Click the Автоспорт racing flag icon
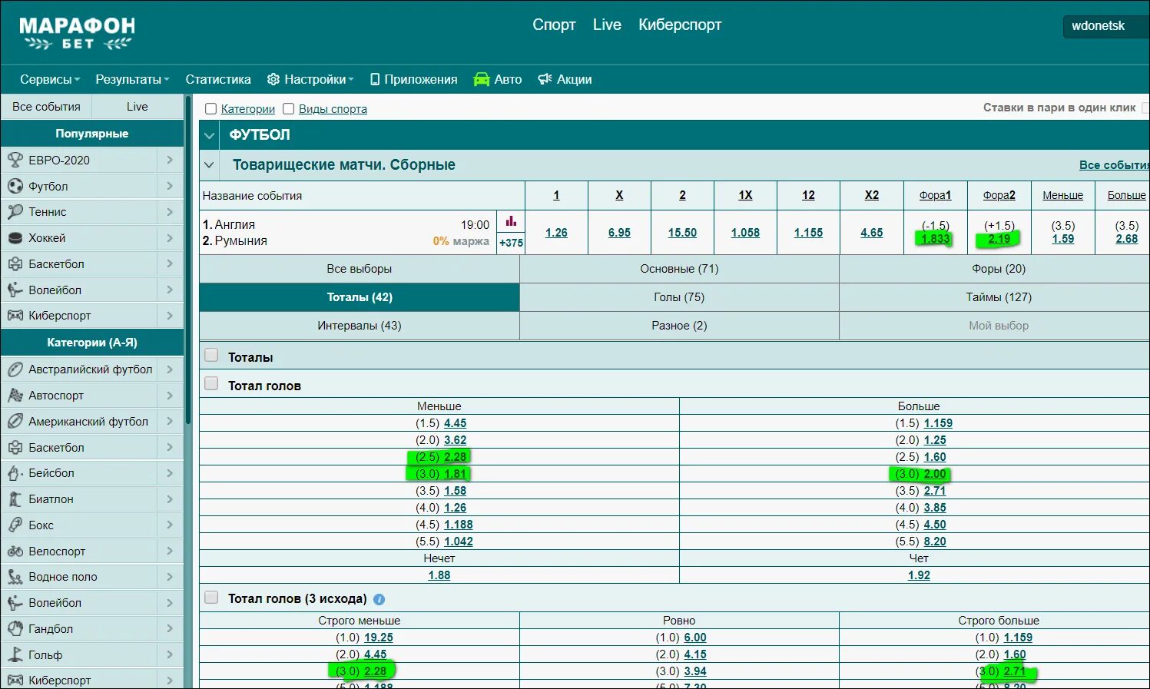 pos(15,396)
